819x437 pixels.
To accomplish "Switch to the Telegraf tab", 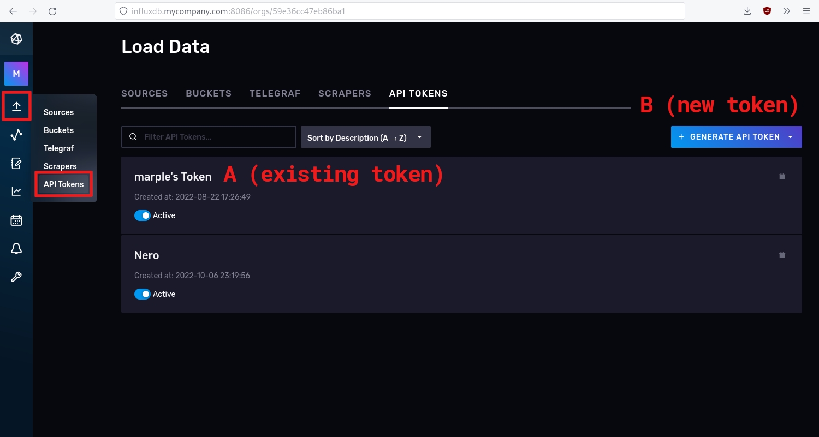I will coord(275,93).
